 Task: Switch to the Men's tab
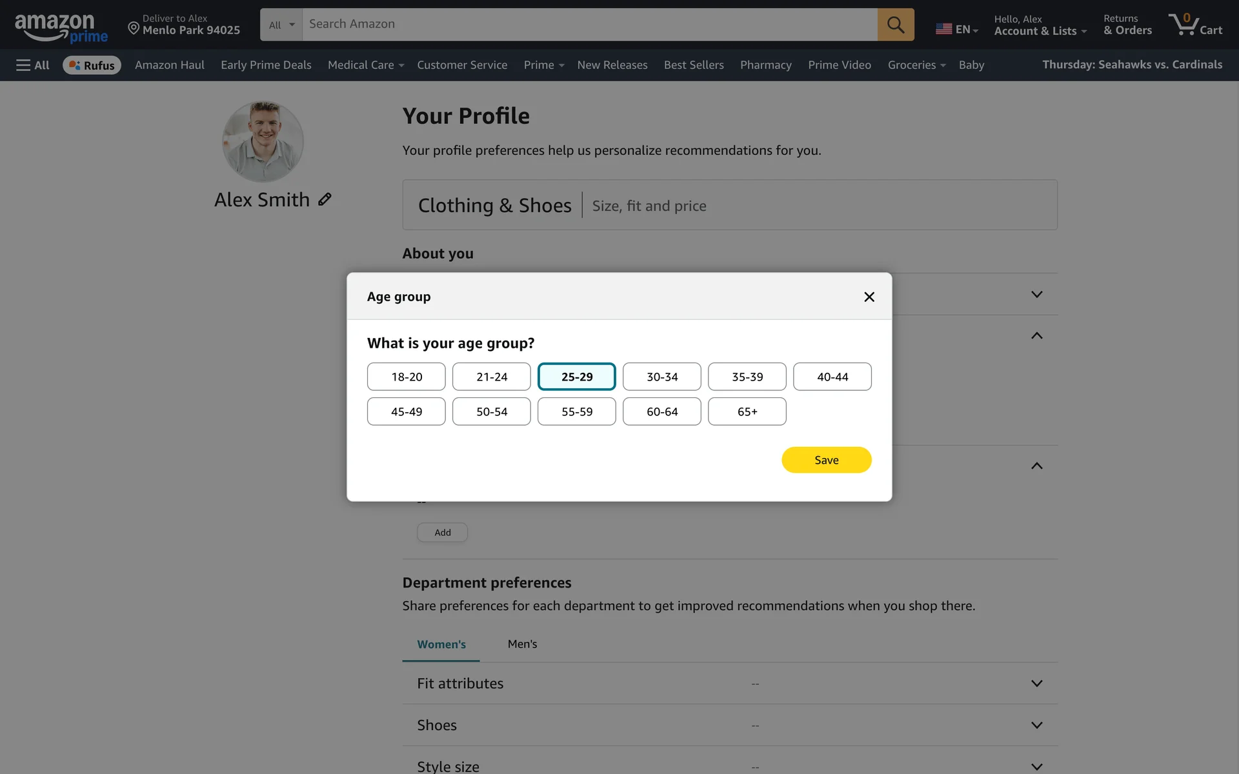point(522,644)
